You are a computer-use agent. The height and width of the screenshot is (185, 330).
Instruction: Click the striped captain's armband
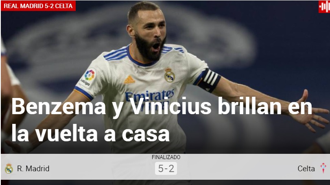tap(209, 80)
